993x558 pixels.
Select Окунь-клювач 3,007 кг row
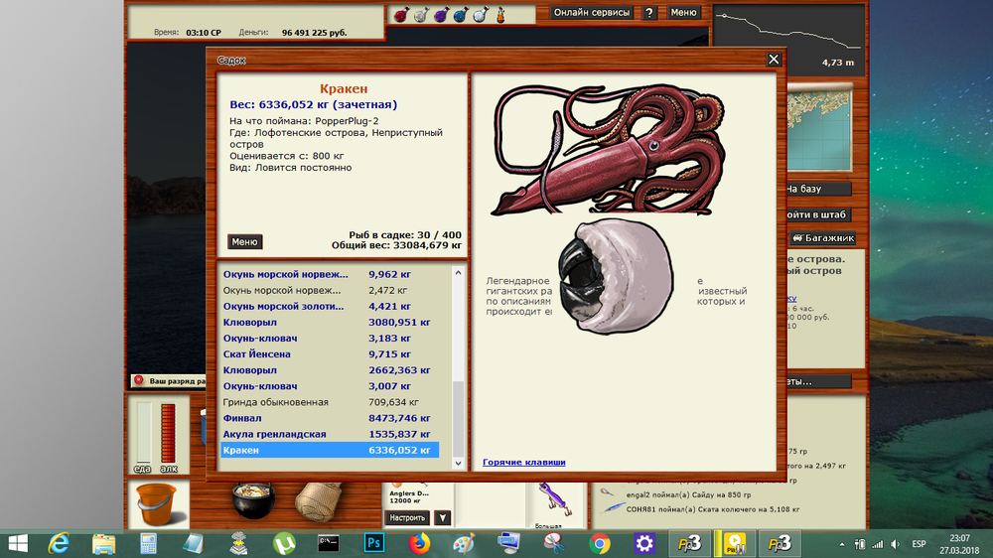330,385
